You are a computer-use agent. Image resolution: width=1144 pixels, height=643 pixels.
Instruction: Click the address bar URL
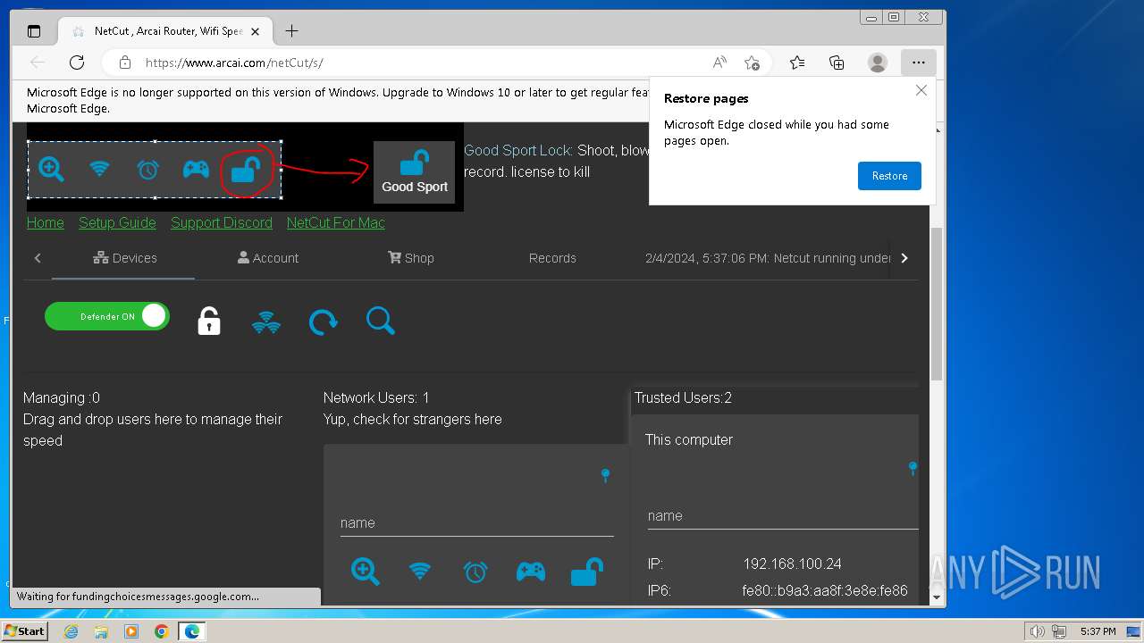pyautogui.click(x=234, y=63)
